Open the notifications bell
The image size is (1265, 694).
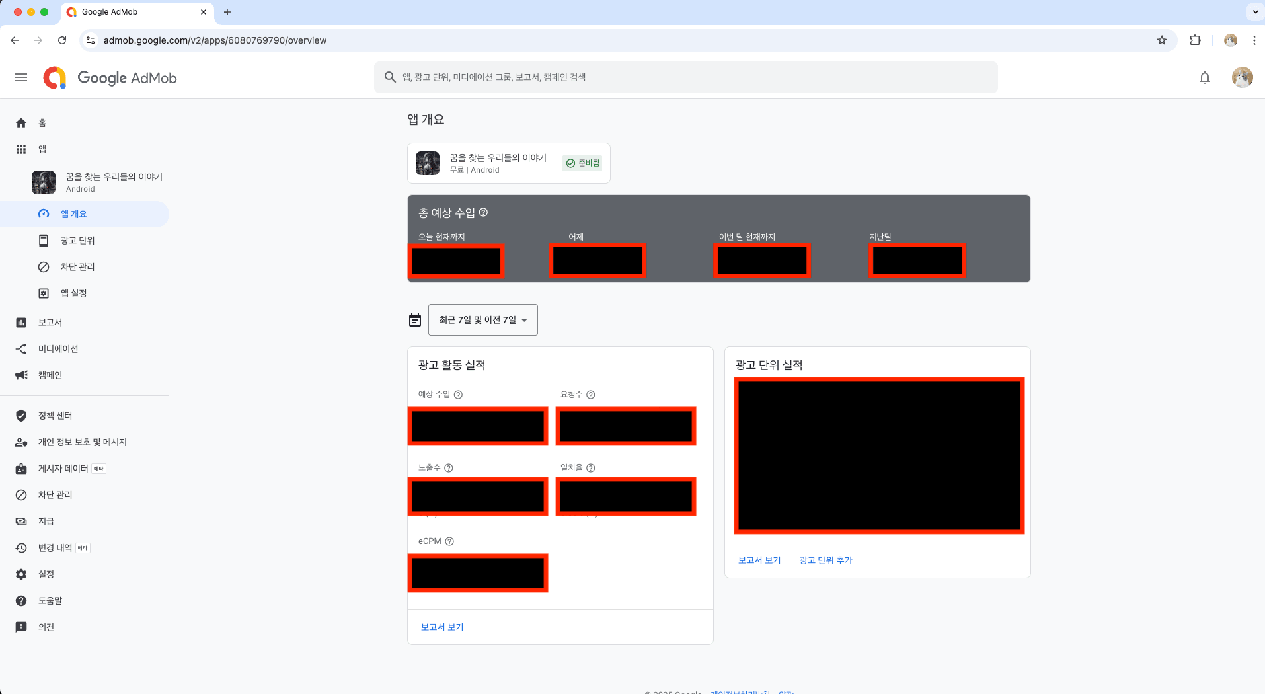(1205, 77)
